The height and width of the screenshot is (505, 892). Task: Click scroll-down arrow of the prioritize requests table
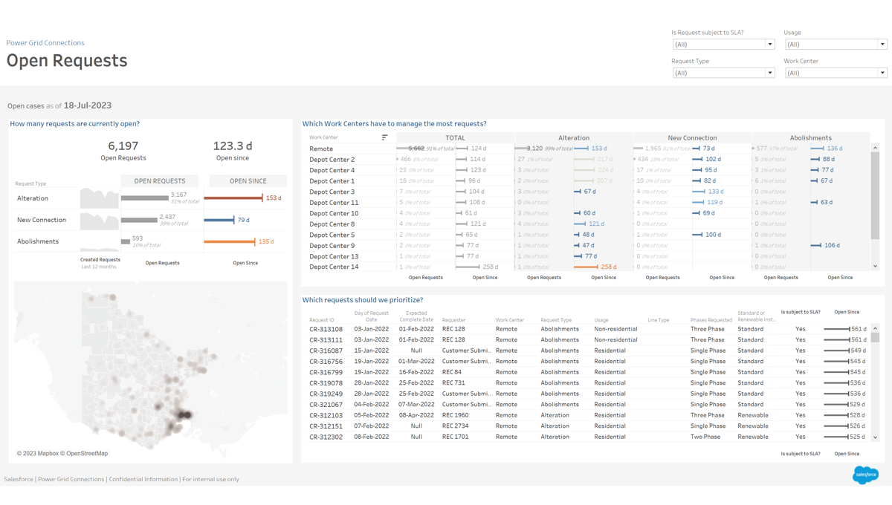pyautogui.click(x=875, y=437)
